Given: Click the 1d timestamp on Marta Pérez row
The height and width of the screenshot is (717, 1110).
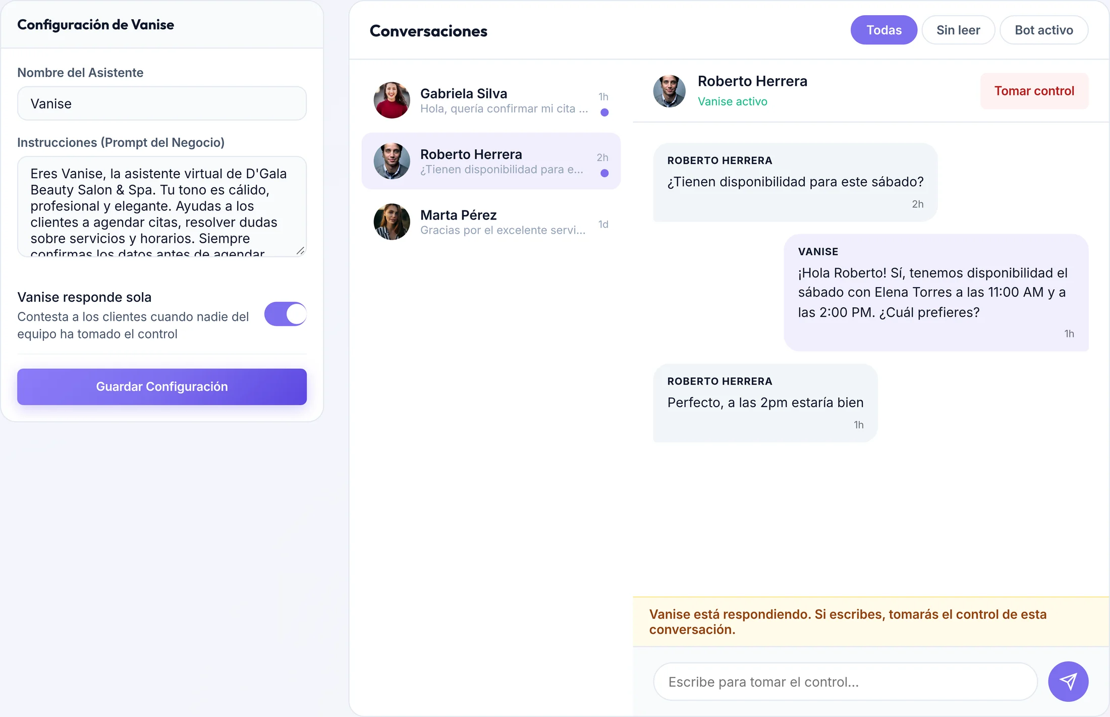Looking at the screenshot, I should (x=603, y=225).
